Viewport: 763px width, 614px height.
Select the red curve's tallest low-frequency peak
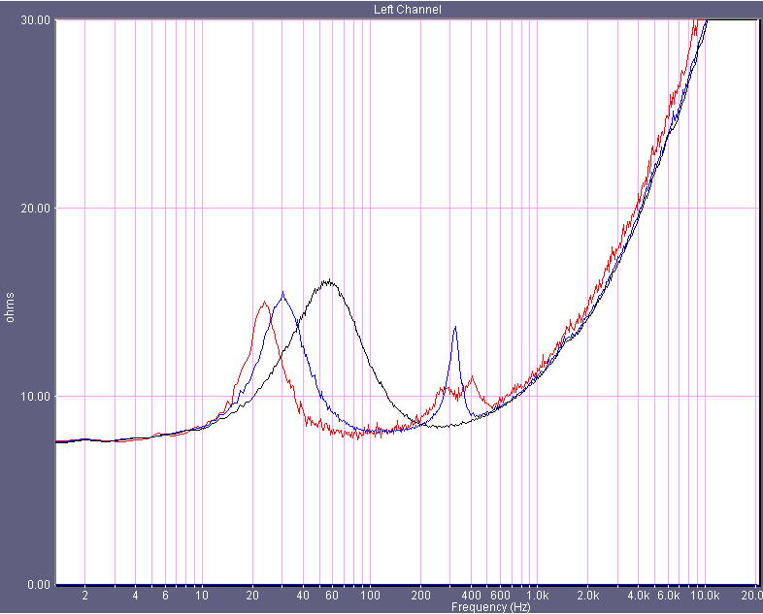pyautogui.click(x=264, y=302)
